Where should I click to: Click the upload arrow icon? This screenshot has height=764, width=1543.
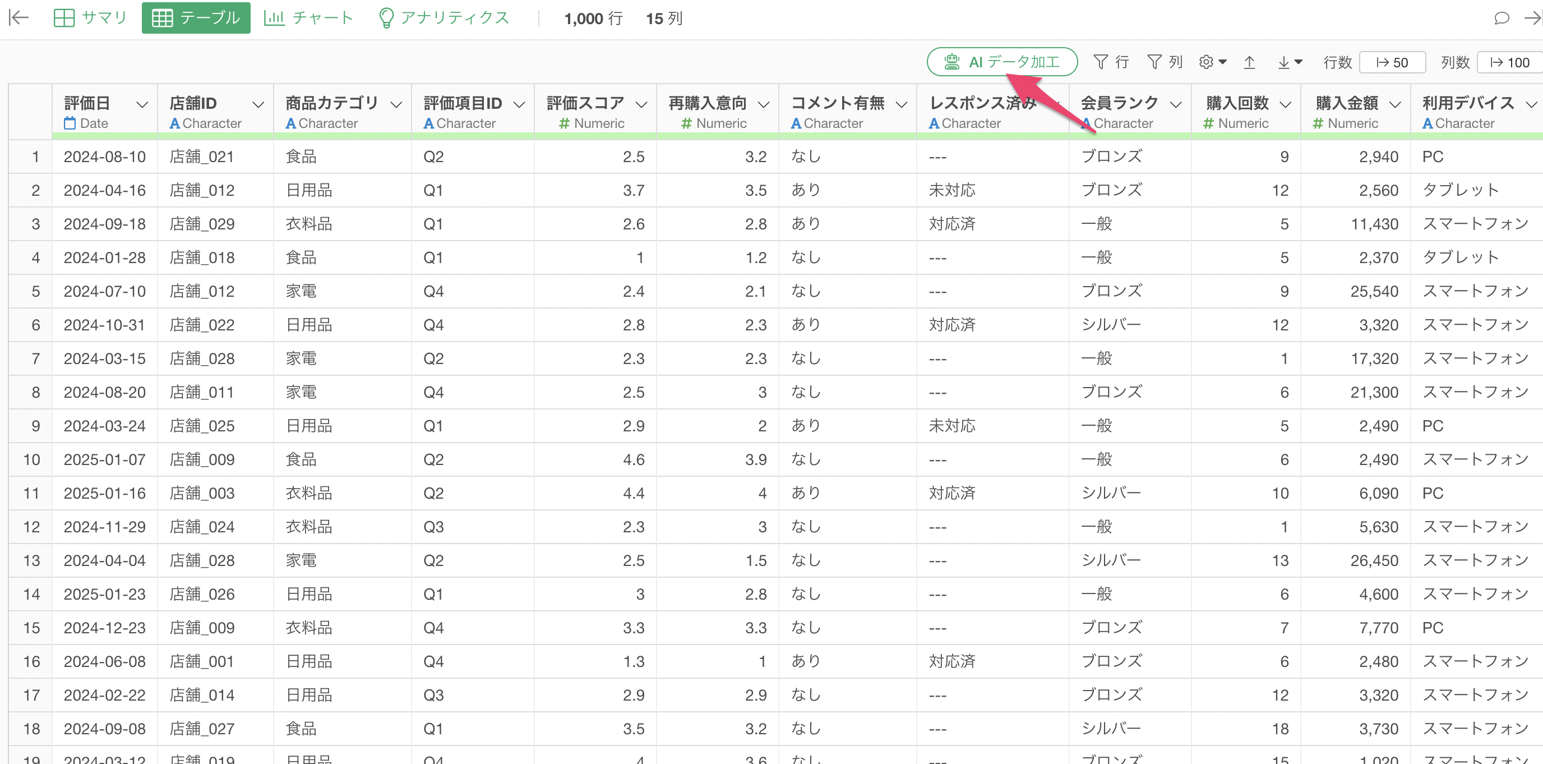(1249, 62)
